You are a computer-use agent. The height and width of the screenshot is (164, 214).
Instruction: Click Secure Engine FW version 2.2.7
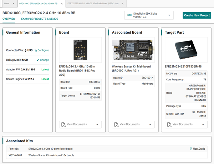pyautogui.click(x=31, y=79)
